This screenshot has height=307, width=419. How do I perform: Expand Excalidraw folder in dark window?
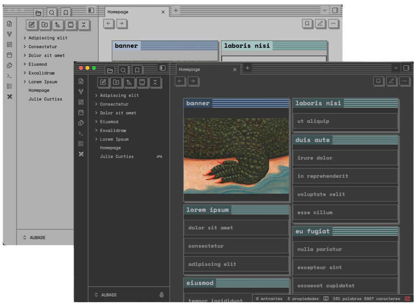[96, 130]
